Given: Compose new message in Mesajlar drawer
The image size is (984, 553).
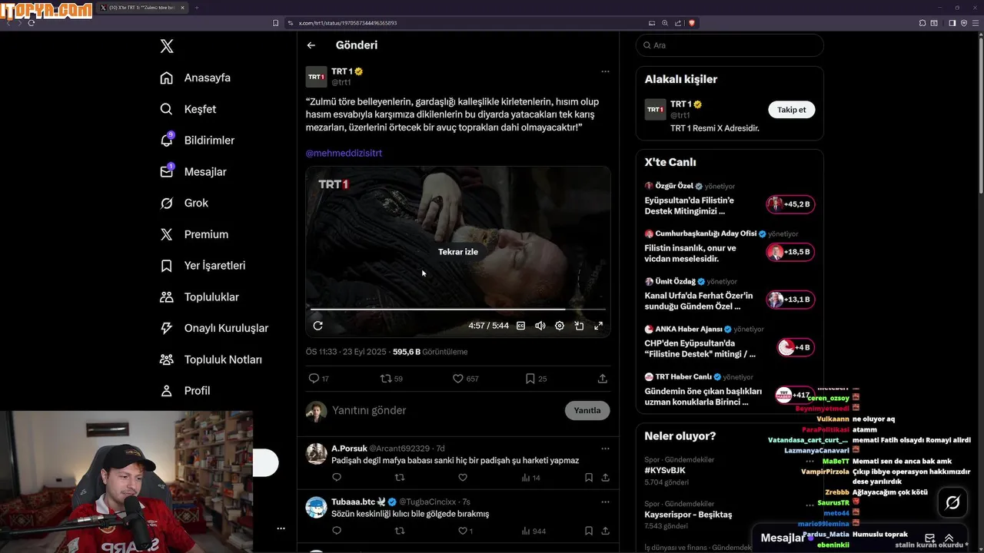Looking at the screenshot, I should tap(929, 538).
